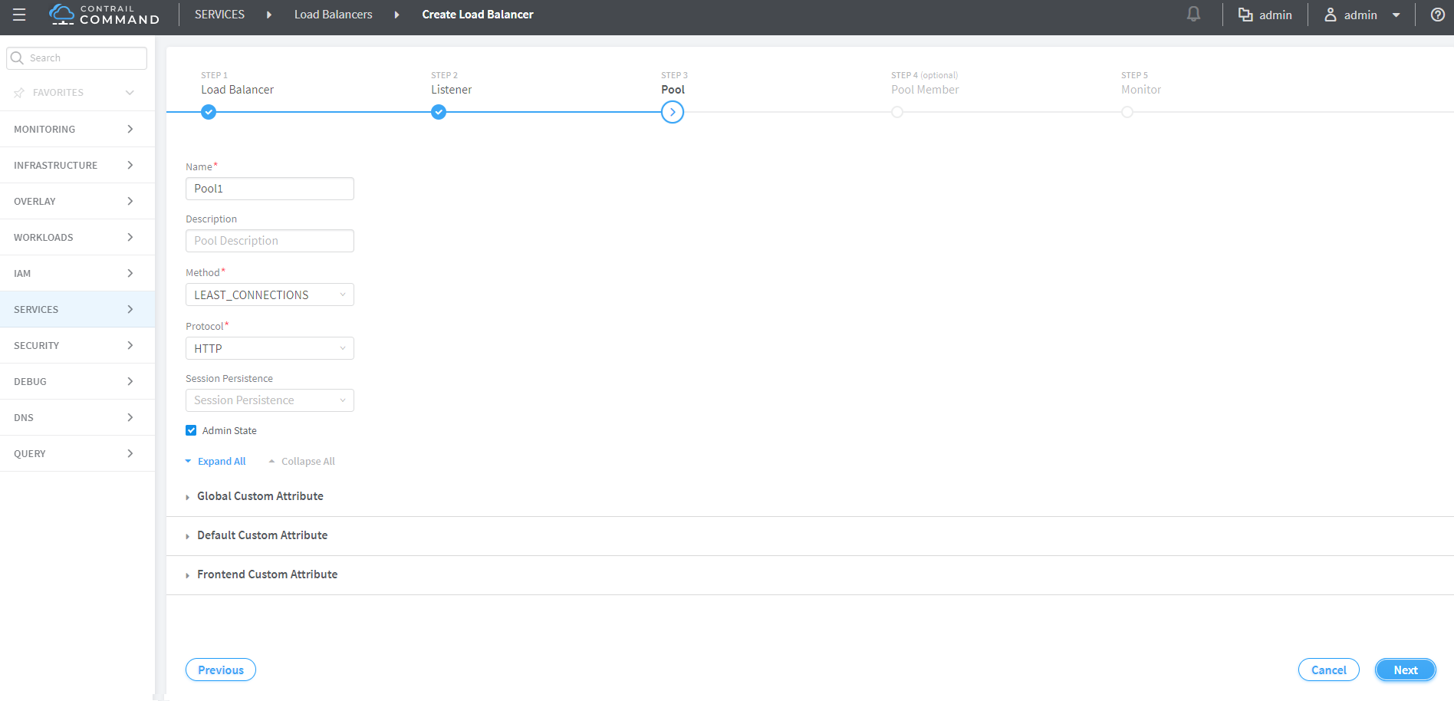Click the Step 5 Monitor circle
The height and width of the screenshot is (701, 1454).
pyautogui.click(x=1127, y=112)
